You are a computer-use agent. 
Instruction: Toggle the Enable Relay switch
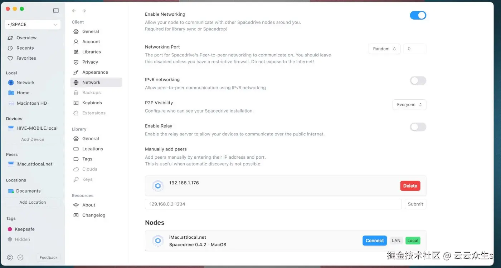point(418,127)
